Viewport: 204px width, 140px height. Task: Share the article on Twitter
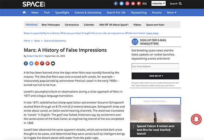tap(31, 63)
